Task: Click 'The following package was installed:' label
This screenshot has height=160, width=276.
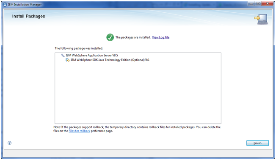Action: [79, 48]
